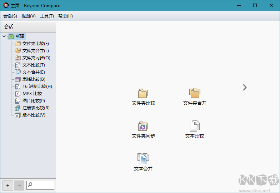Click the 文件夹合并(L) icon in tree

(x=18, y=51)
